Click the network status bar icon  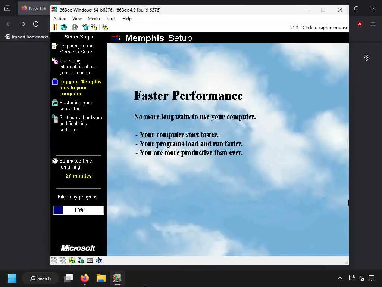point(81,260)
